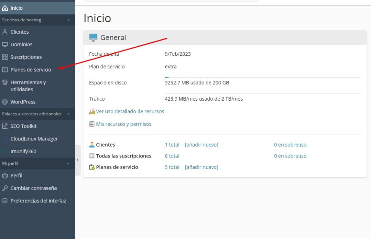Click the Dominios monitor icon
371x239 pixels.
tap(5, 45)
